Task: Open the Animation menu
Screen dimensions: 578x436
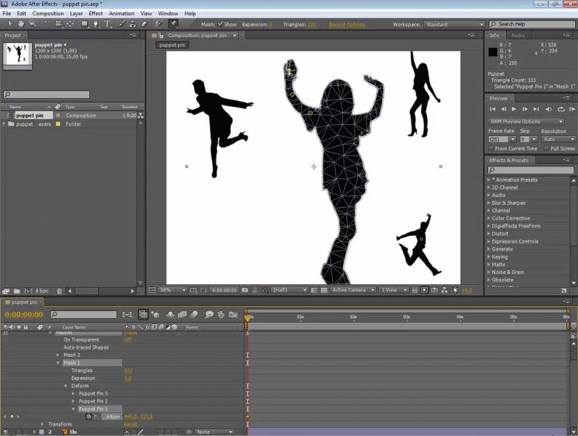Action: [121, 13]
